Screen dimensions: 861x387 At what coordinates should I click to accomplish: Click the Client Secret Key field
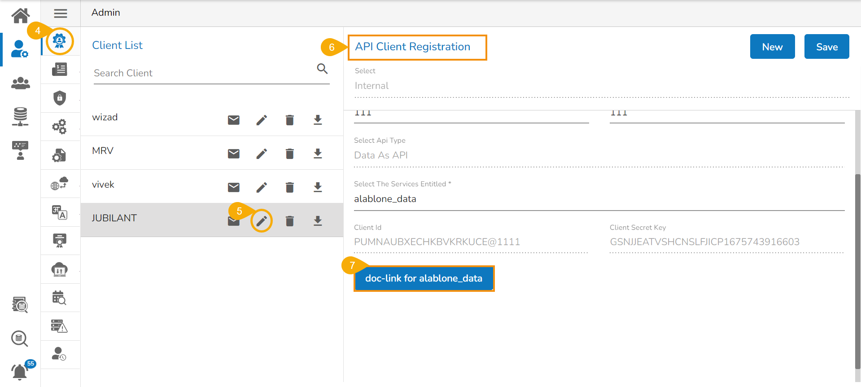(x=727, y=242)
